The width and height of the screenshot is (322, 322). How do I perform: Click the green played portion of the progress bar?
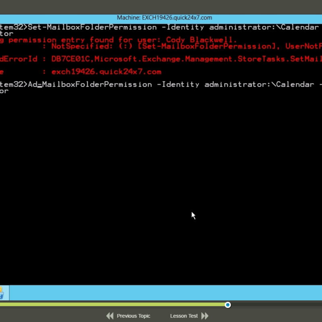tap(112, 305)
